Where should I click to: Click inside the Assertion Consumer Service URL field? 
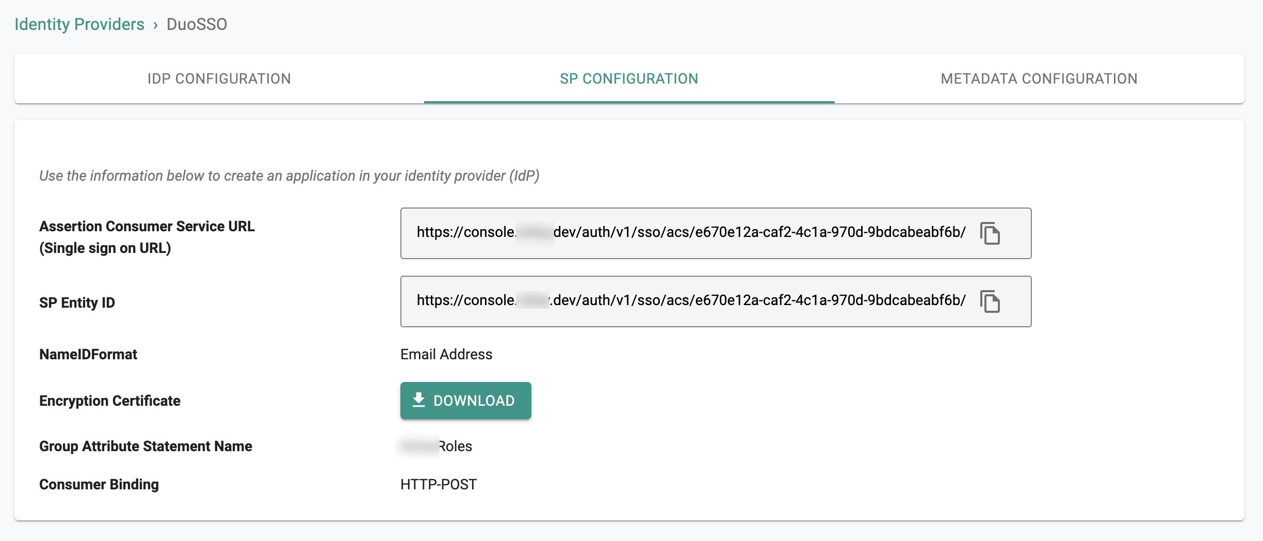[x=716, y=233]
